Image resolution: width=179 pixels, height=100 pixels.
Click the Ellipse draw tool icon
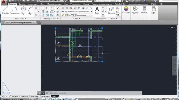pyautogui.click(x=36, y=11)
